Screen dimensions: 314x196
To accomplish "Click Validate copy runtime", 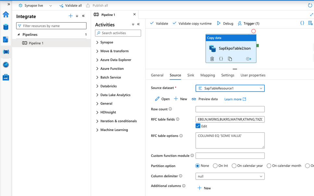I will click(x=192, y=23).
